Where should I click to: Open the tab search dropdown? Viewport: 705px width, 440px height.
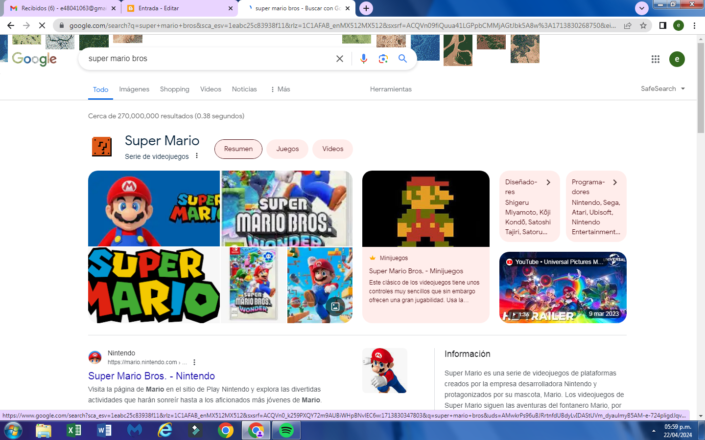pos(641,8)
